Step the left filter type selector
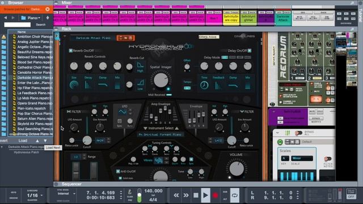Screen dimensions: 363x204 108,141
